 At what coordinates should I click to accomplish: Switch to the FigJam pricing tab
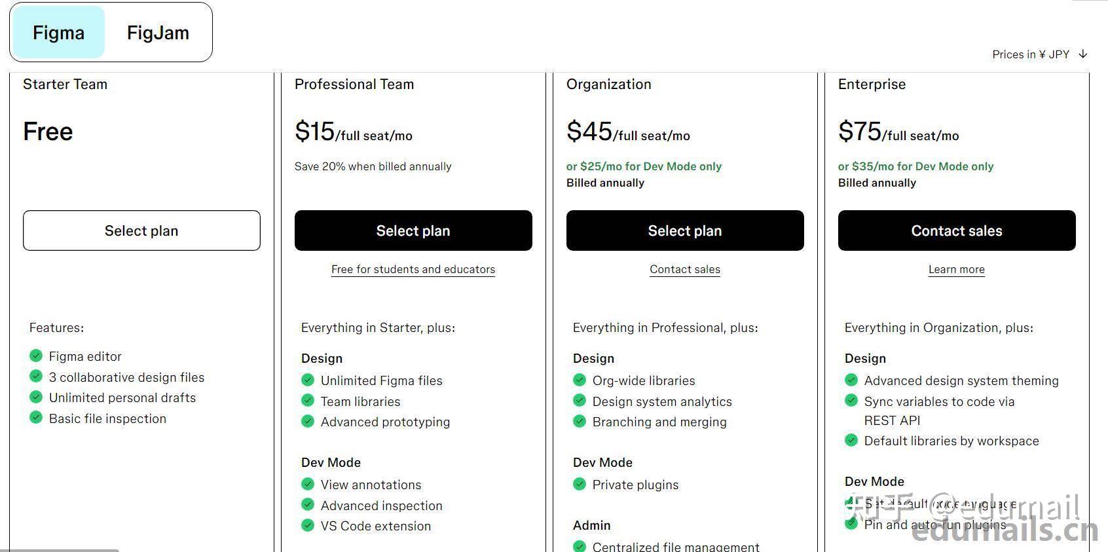(158, 33)
